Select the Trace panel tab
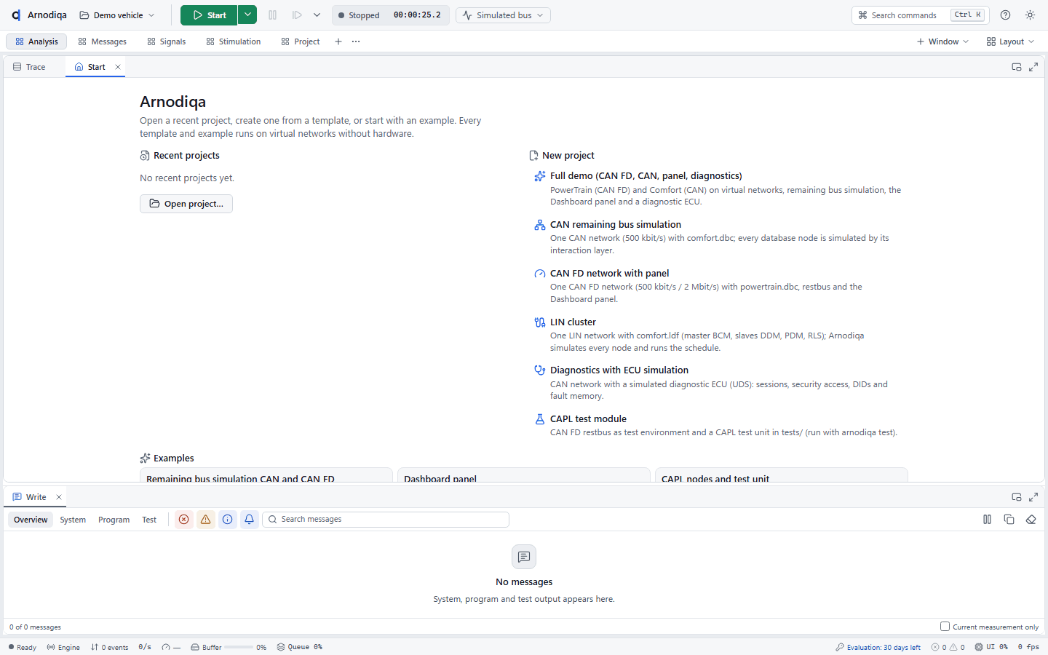The image size is (1048, 655). (29, 67)
